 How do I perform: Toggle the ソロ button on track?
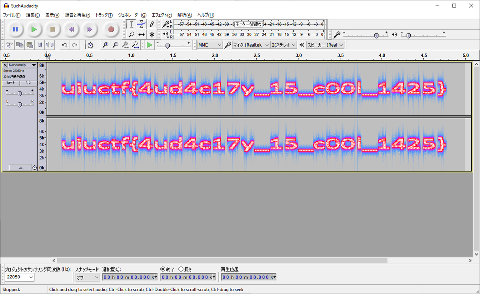pyautogui.click(x=28, y=83)
